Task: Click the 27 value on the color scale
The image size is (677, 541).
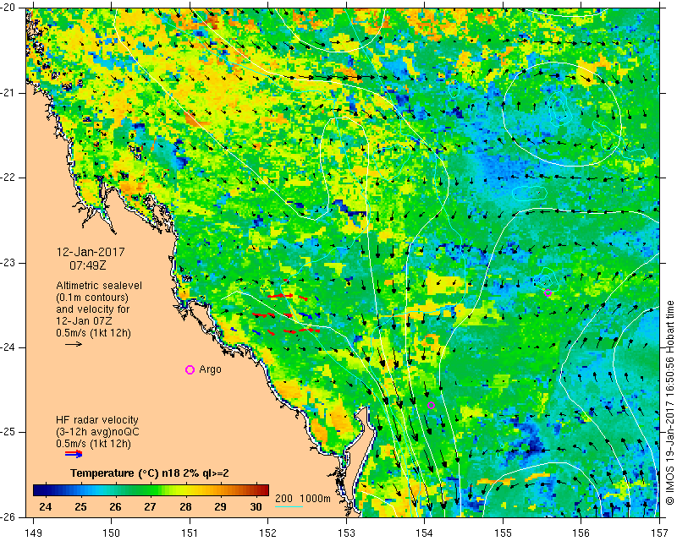Action: tap(151, 507)
